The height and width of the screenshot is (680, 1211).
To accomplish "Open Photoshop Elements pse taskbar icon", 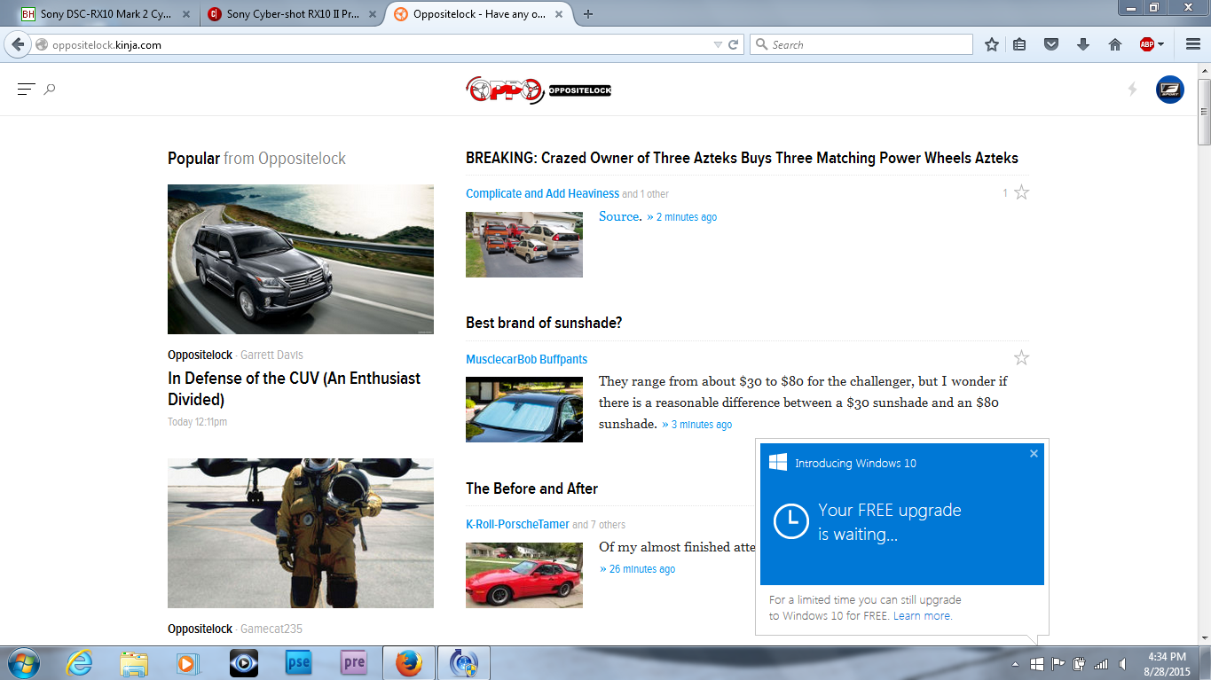I will pyautogui.click(x=298, y=663).
